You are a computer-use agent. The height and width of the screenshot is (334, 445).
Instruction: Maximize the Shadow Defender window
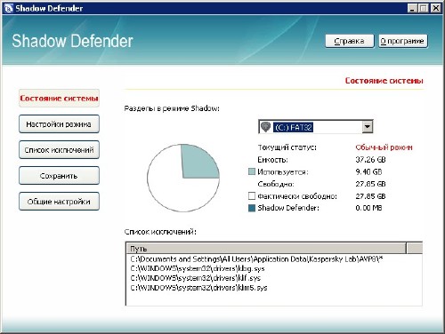[424, 8]
